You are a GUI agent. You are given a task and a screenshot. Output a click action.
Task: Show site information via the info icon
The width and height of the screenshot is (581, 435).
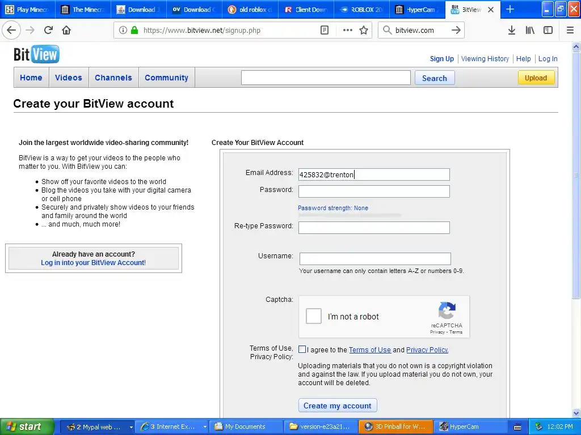[123, 31]
